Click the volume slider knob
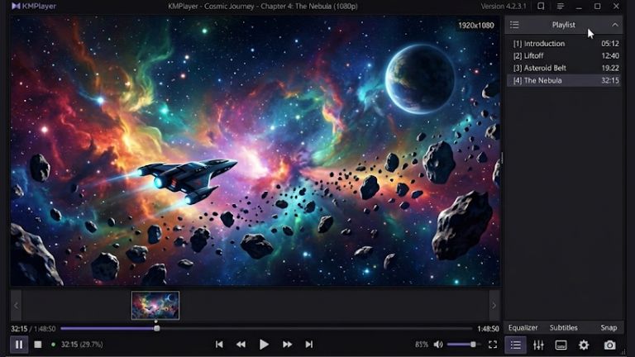 point(473,345)
